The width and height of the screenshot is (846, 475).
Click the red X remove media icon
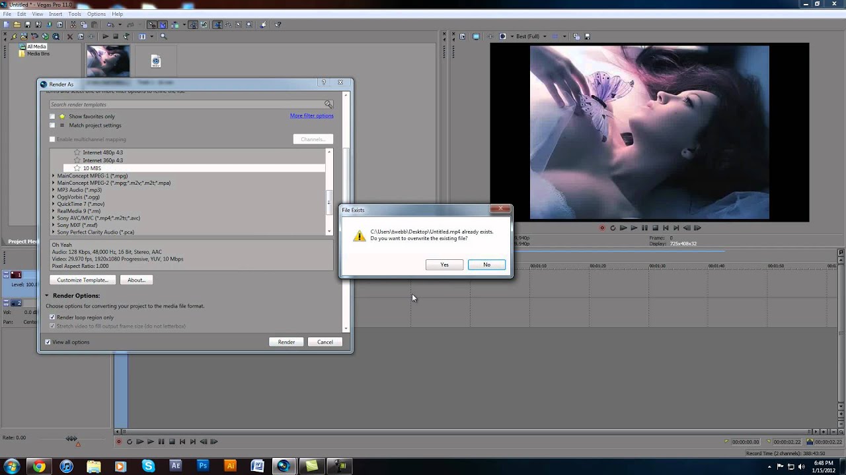(x=70, y=36)
